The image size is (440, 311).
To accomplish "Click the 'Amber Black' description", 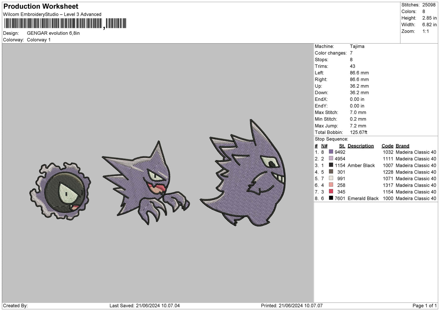I will [361, 165].
